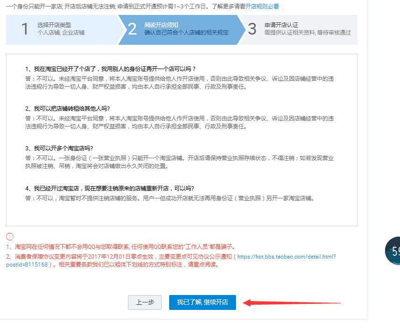The width and height of the screenshot is (400, 330).
Task: Click question 2 我可以把店铺转租给其他人吗?
Action: point(67,109)
